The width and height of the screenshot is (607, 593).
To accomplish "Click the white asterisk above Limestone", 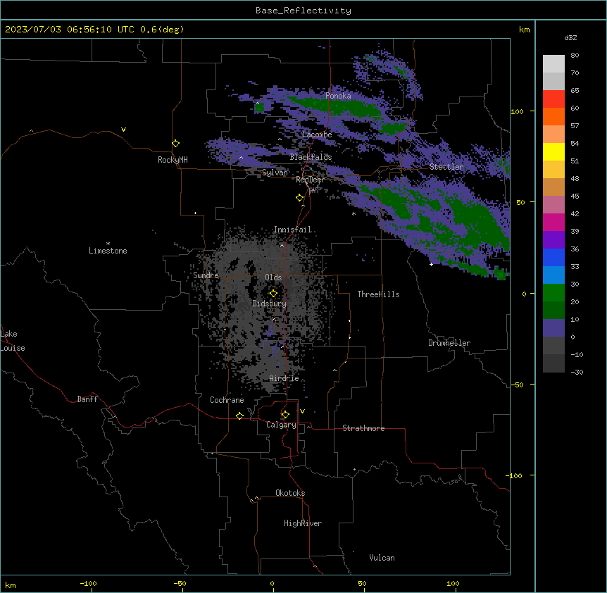I will pos(108,244).
